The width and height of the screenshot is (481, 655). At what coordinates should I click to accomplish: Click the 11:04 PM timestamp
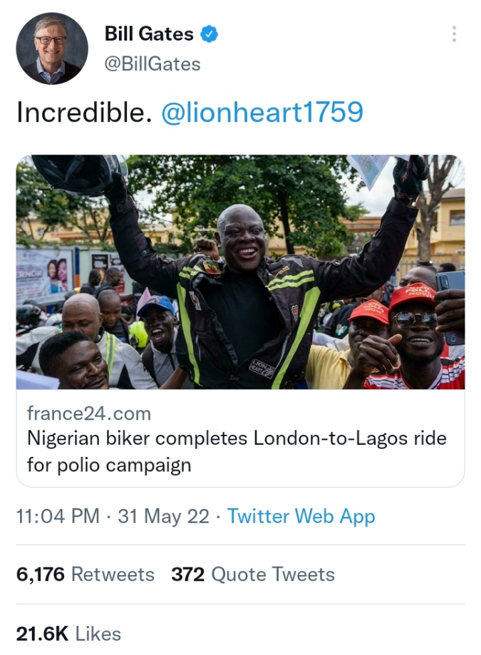pos(58,517)
